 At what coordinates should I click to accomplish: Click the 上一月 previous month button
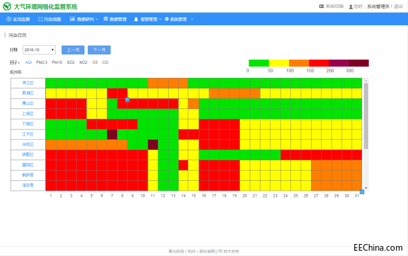point(73,50)
